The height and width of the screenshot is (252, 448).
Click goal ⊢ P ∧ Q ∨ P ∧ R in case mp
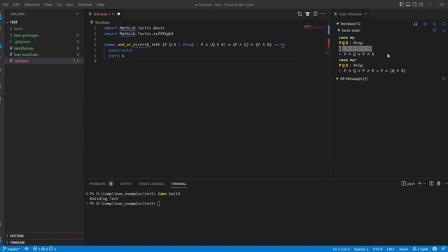click(x=356, y=54)
